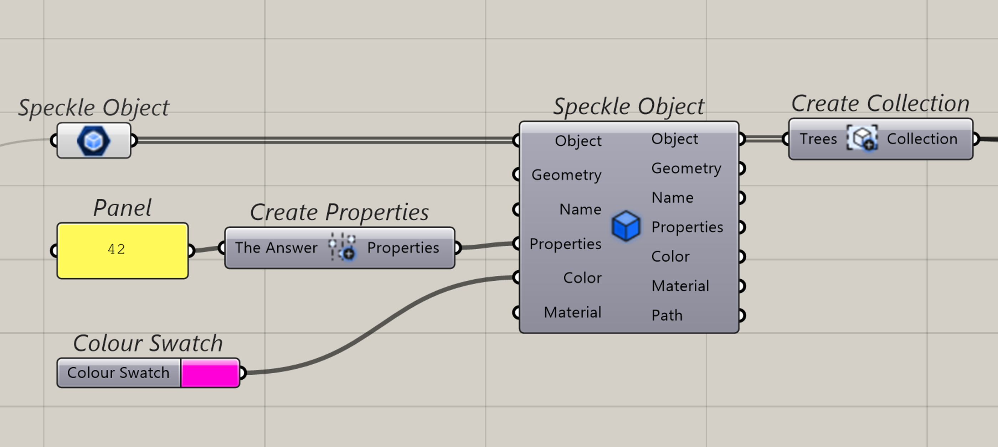
Task: Click the Trees input on Create Collection
Action: point(818,139)
